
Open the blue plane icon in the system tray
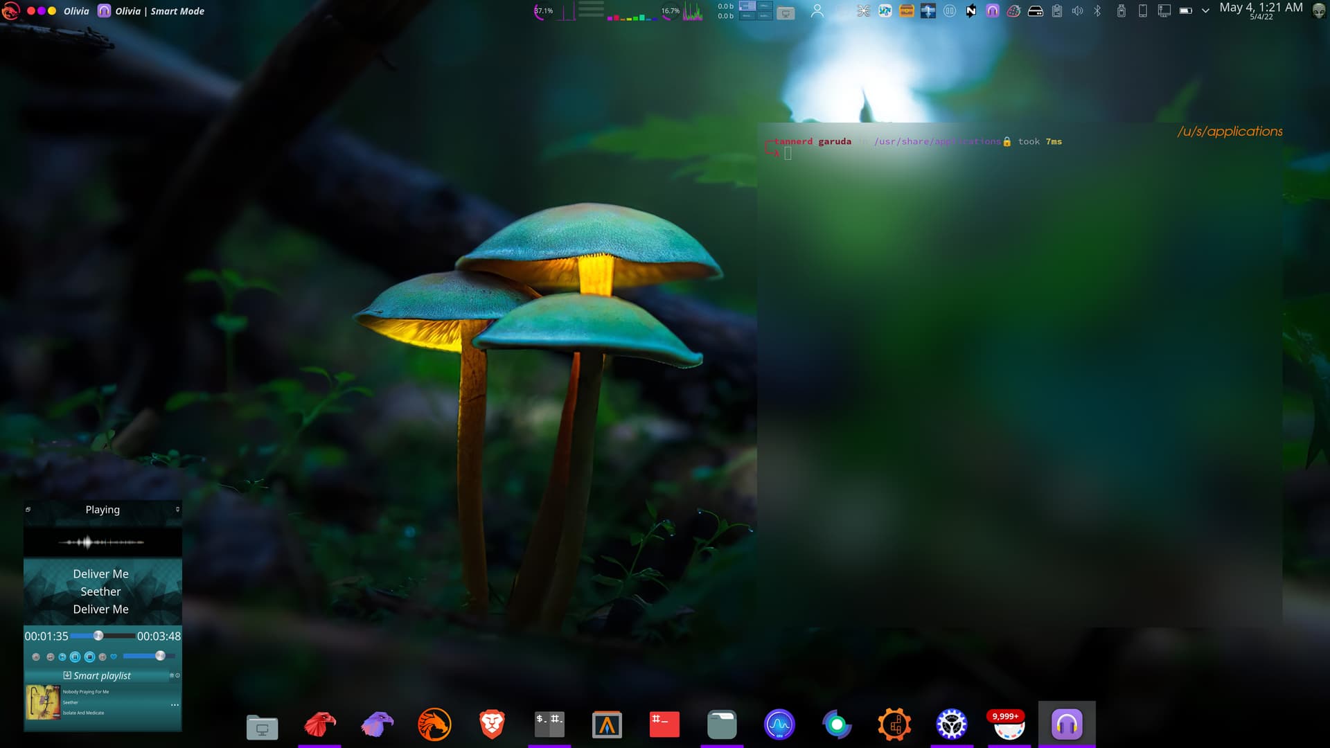pyautogui.click(x=928, y=11)
